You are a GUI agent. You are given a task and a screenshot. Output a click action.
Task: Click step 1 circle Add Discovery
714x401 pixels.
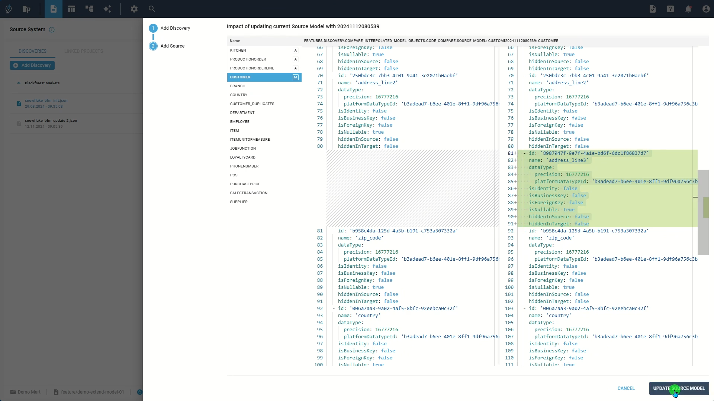pyautogui.click(x=153, y=28)
